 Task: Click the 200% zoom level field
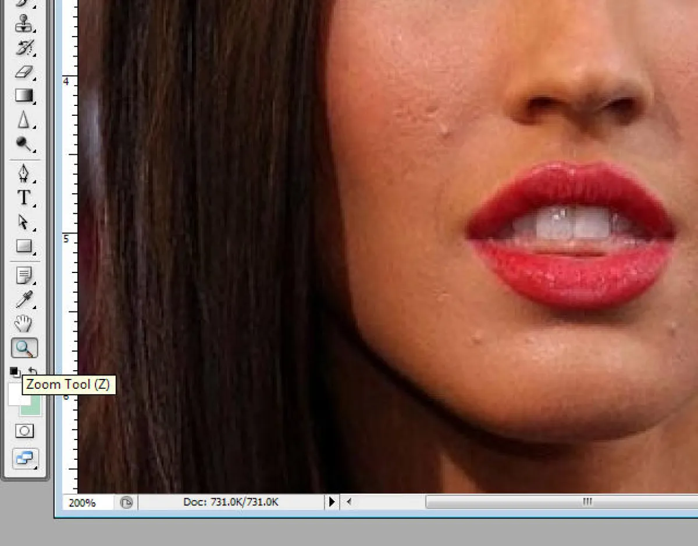(x=87, y=502)
